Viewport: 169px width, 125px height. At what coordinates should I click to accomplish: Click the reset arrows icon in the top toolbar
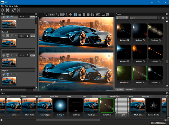point(13,10)
